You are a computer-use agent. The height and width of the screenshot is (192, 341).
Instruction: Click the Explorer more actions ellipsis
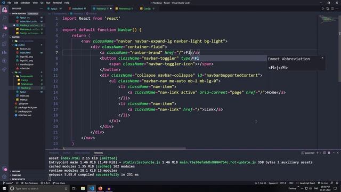(41, 9)
